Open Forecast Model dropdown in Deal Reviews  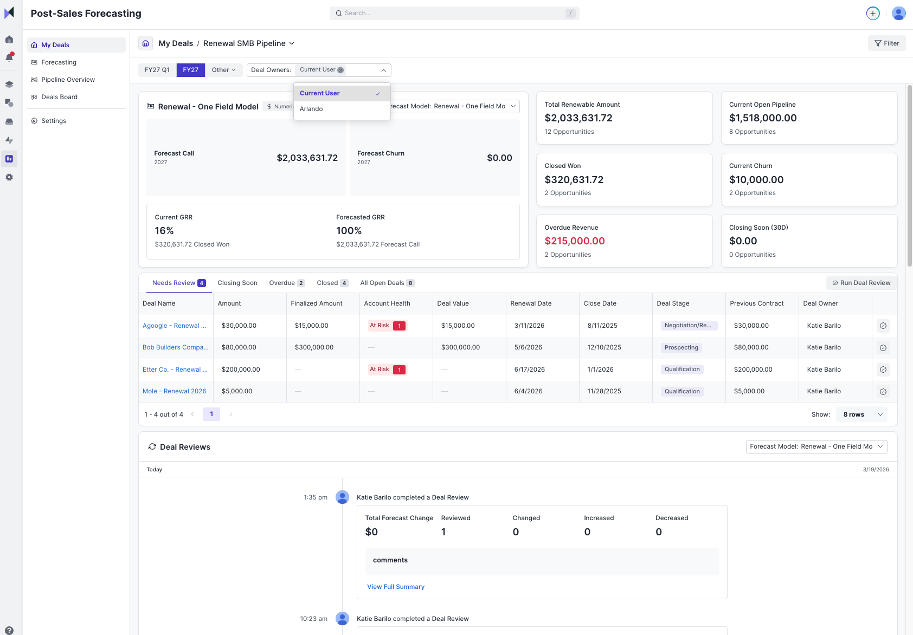coord(816,446)
